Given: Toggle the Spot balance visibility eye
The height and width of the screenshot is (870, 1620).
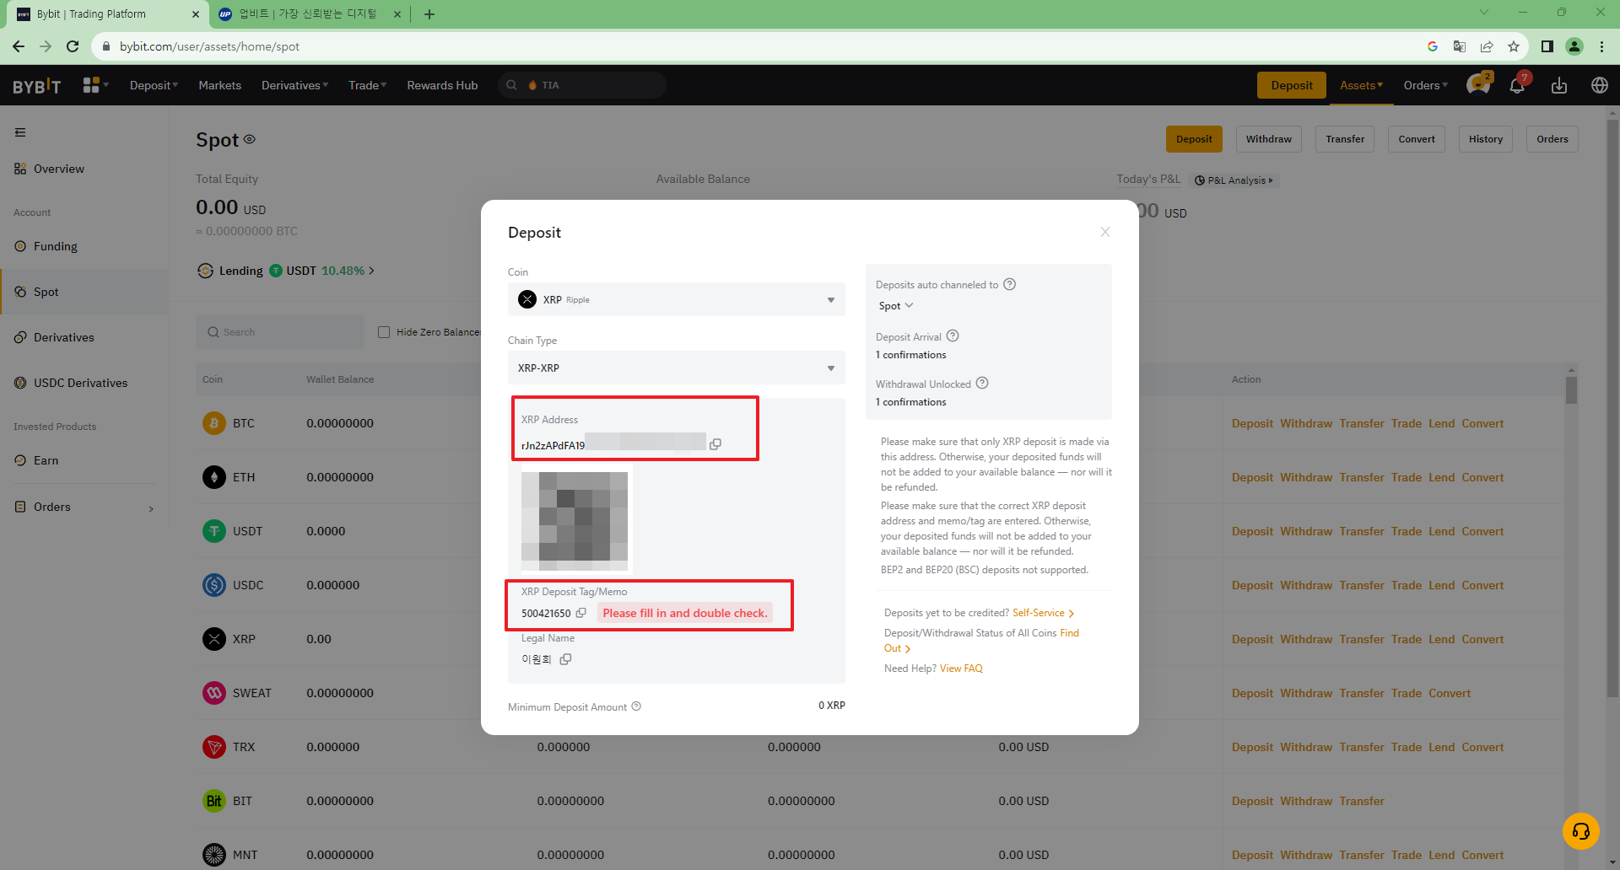Looking at the screenshot, I should click(250, 139).
